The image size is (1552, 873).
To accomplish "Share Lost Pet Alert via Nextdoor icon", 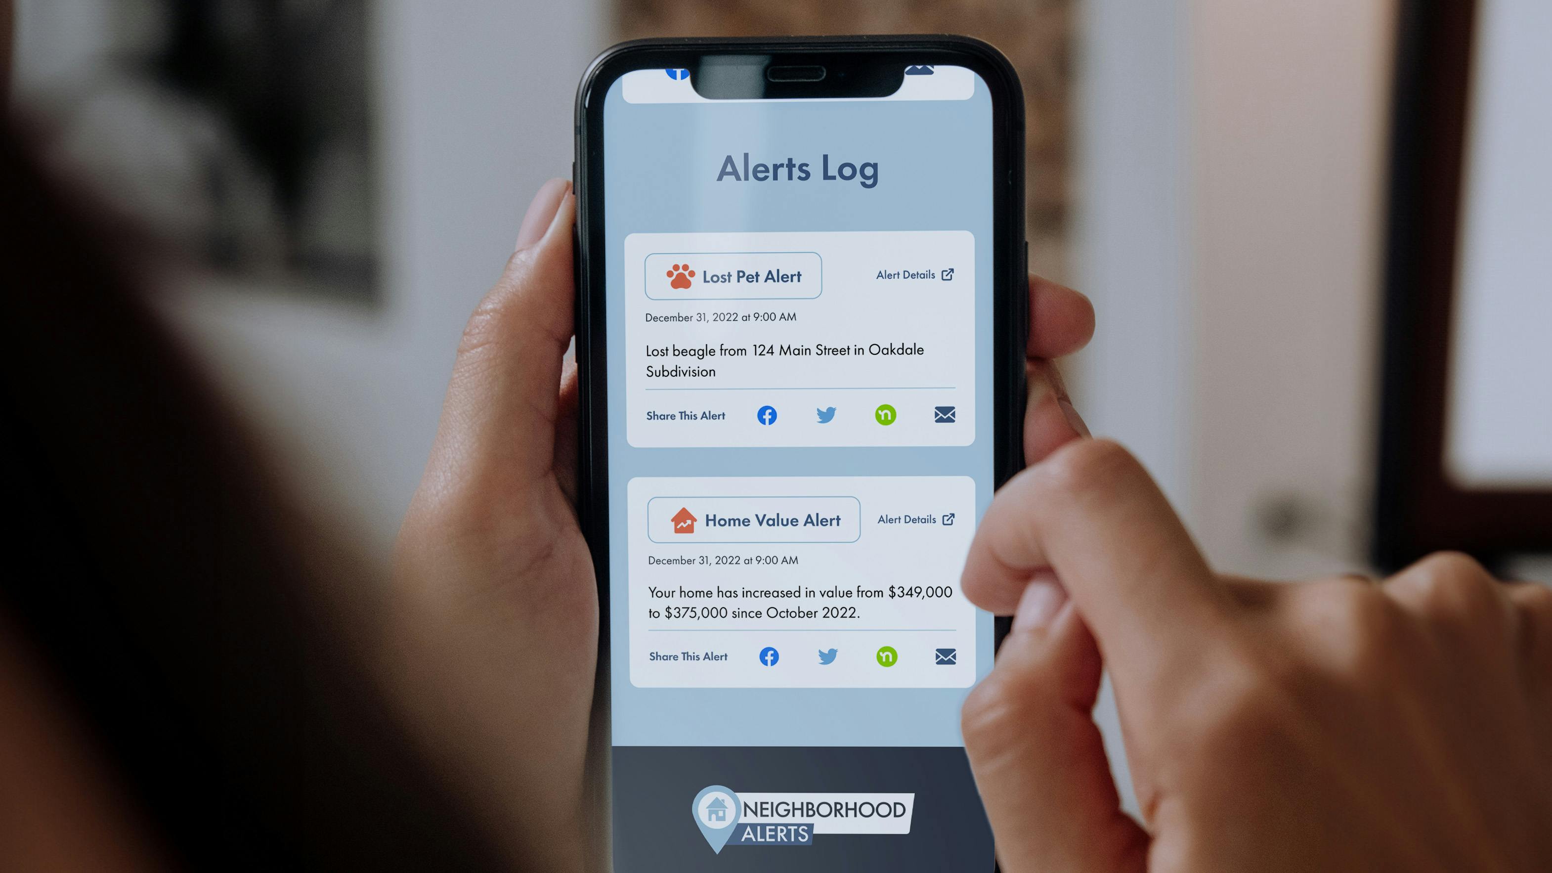I will (885, 415).
